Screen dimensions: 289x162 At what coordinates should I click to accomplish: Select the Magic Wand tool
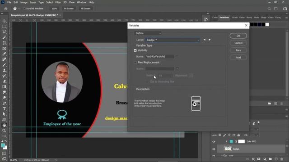(4, 37)
